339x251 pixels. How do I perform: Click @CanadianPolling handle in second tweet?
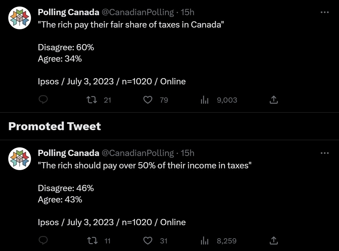point(138,153)
